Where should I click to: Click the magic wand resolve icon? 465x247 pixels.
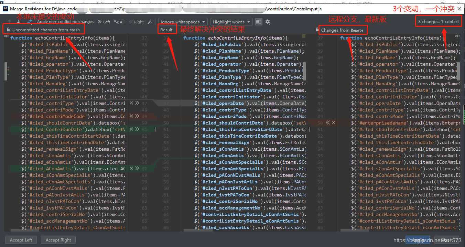click(x=150, y=22)
